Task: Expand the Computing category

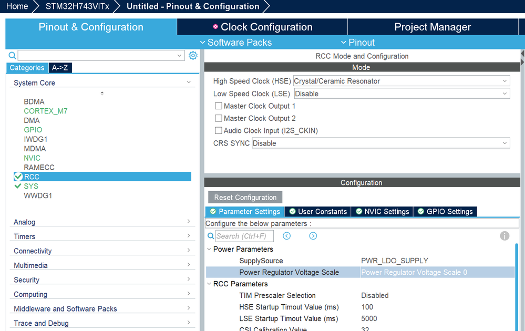Action: point(189,294)
